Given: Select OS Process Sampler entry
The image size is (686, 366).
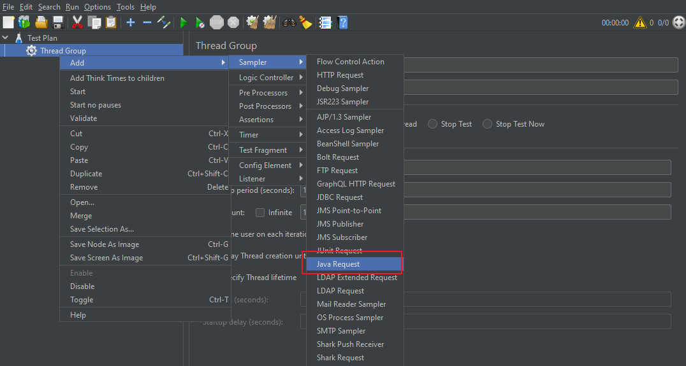Looking at the screenshot, I should pos(355,318).
